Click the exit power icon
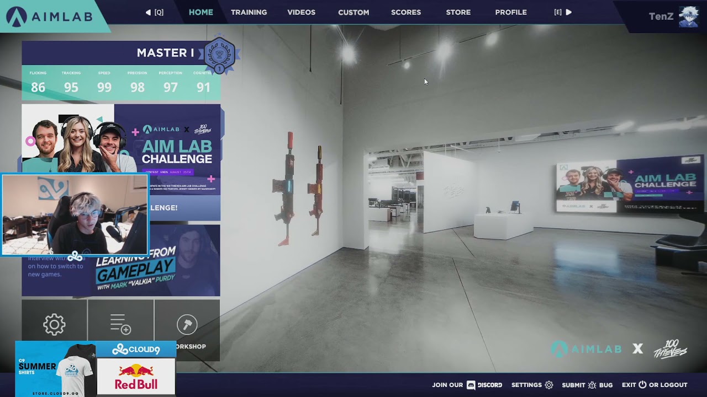Image resolution: width=707 pixels, height=397 pixels. pyautogui.click(x=642, y=385)
